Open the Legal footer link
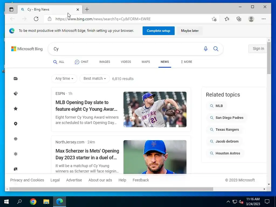Viewport: 276px width, 207px height. click(x=55, y=180)
